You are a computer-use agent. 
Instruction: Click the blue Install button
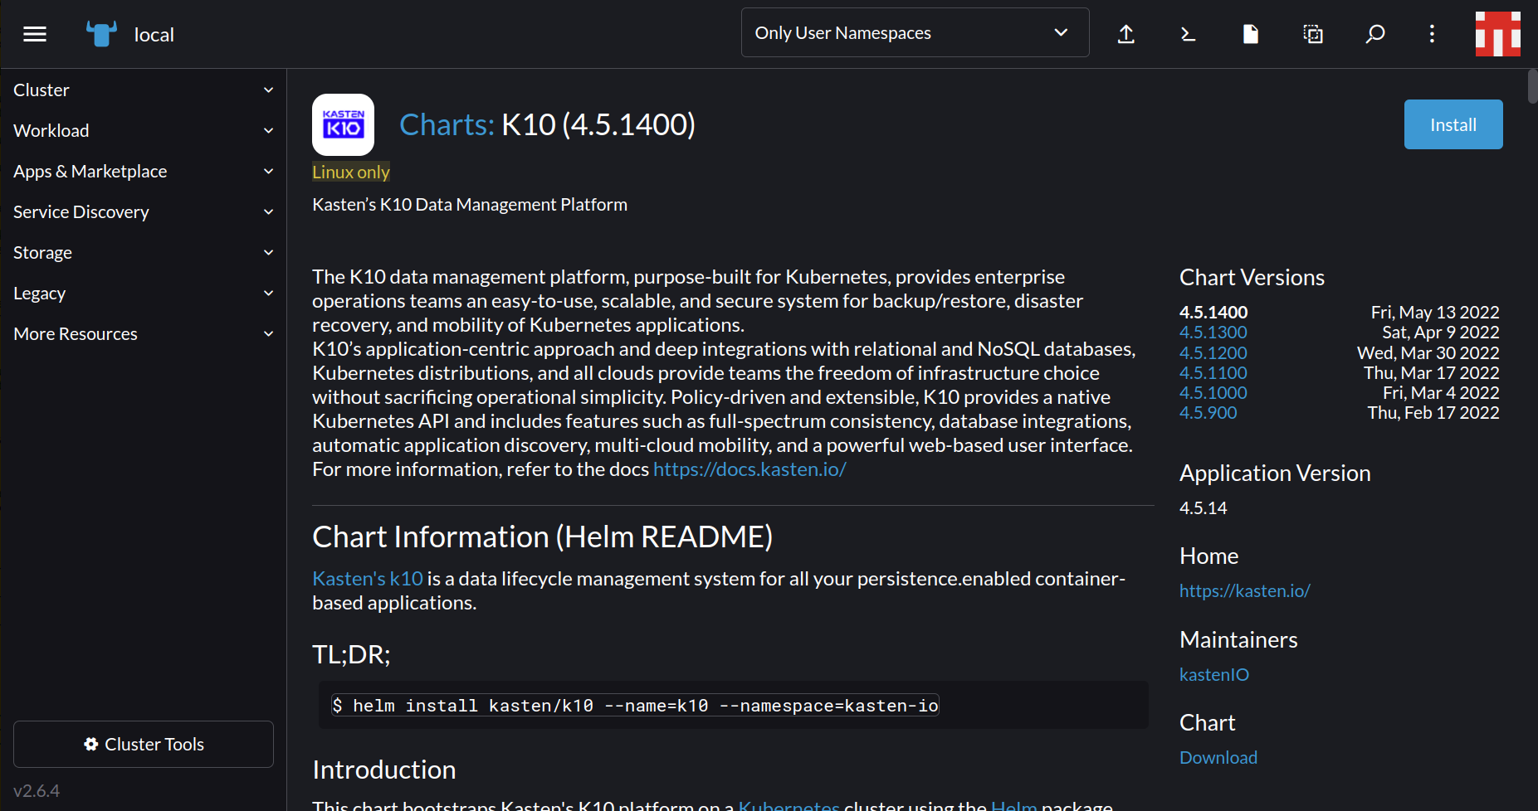(1453, 124)
